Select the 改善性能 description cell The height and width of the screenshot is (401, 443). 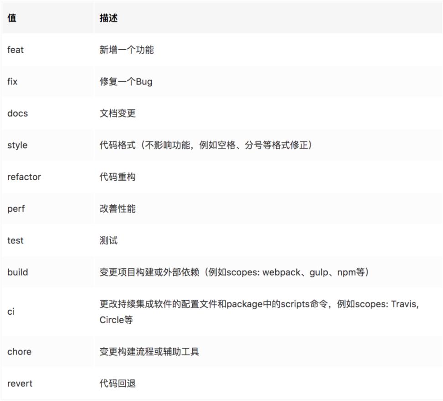[118, 209]
